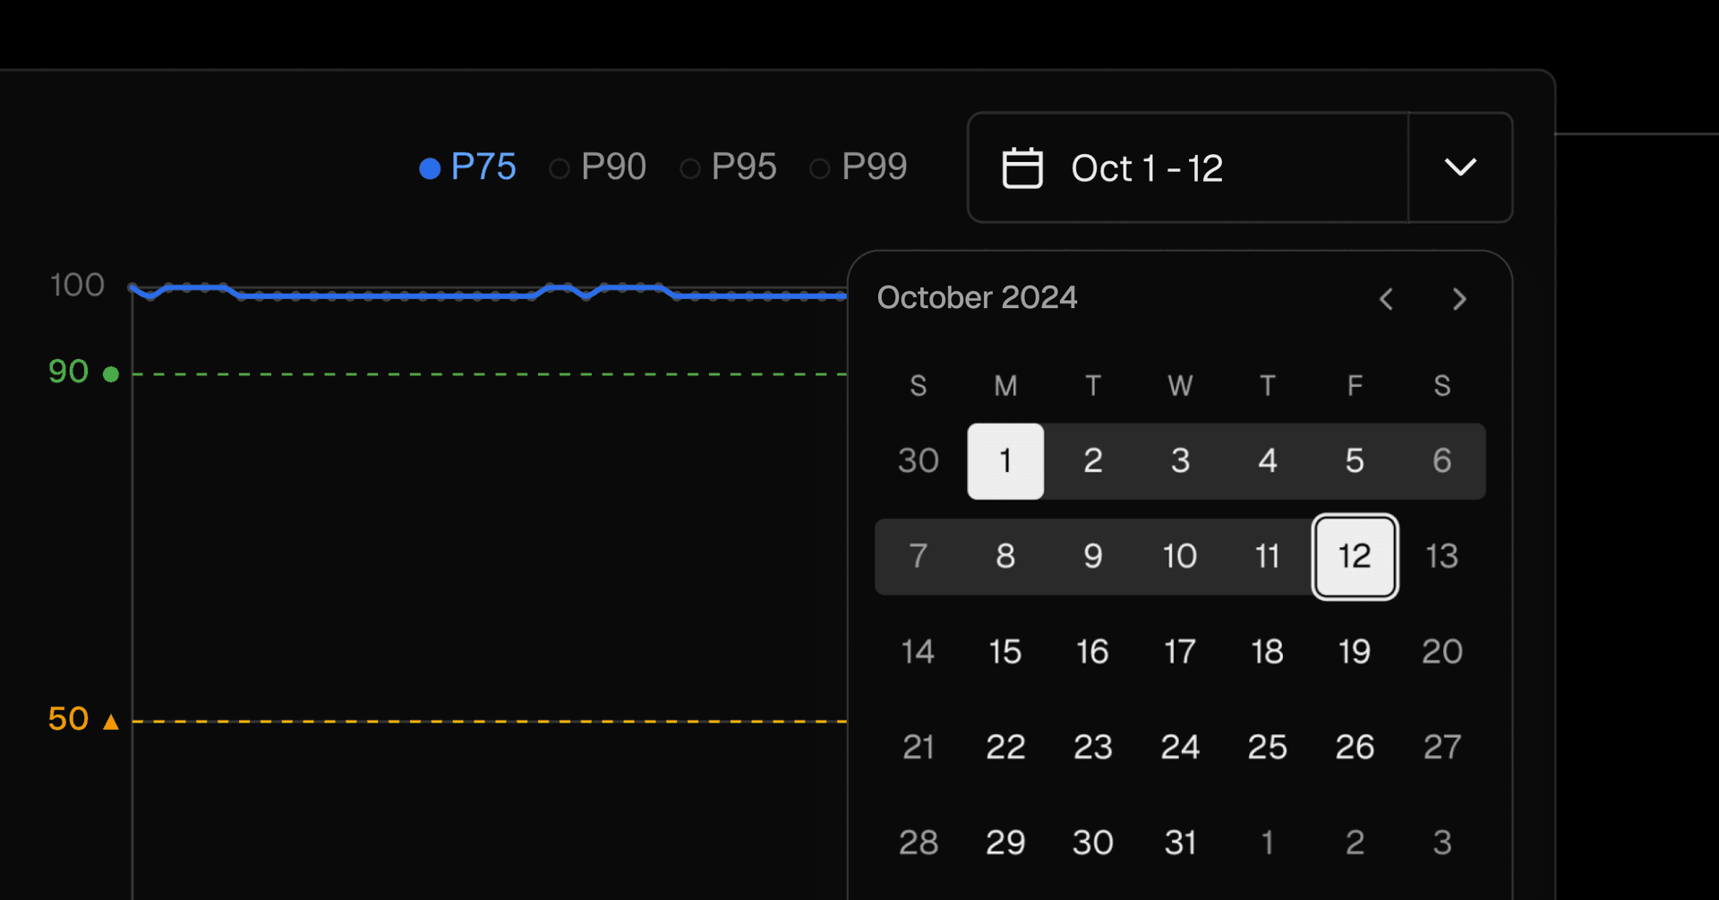This screenshot has width=1719, height=900.
Task: Select October 12 in the calendar
Action: click(x=1355, y=556)
